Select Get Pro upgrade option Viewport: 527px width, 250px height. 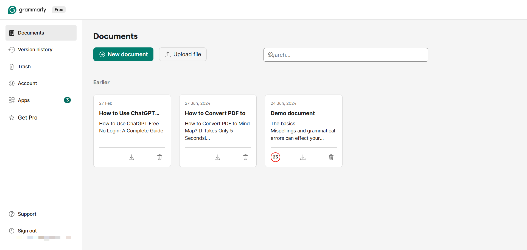tap(27, 118)
